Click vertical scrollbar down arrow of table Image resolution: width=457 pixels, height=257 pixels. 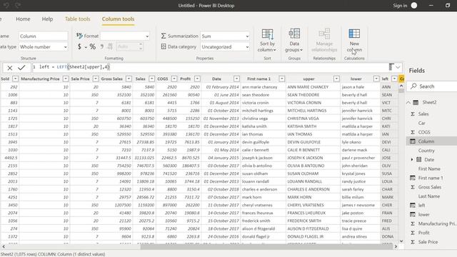pyautogui.click(x=401, y=241)
